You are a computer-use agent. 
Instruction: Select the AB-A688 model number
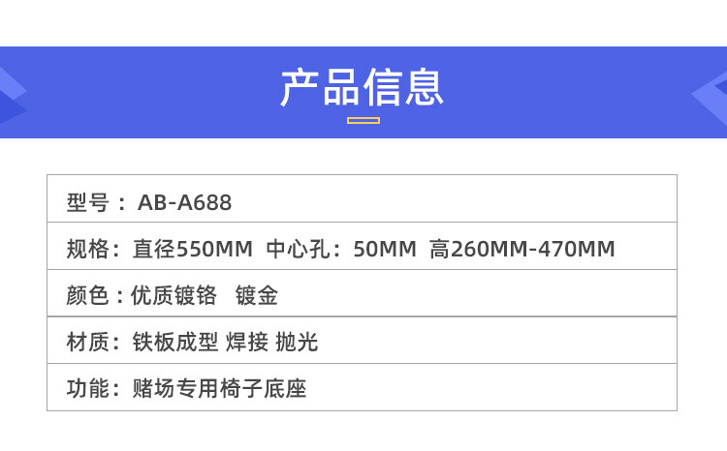(x=185, y=203)
